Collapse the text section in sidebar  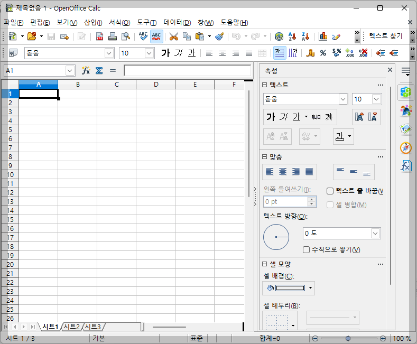pyautogui.click(x=264, y=85)
